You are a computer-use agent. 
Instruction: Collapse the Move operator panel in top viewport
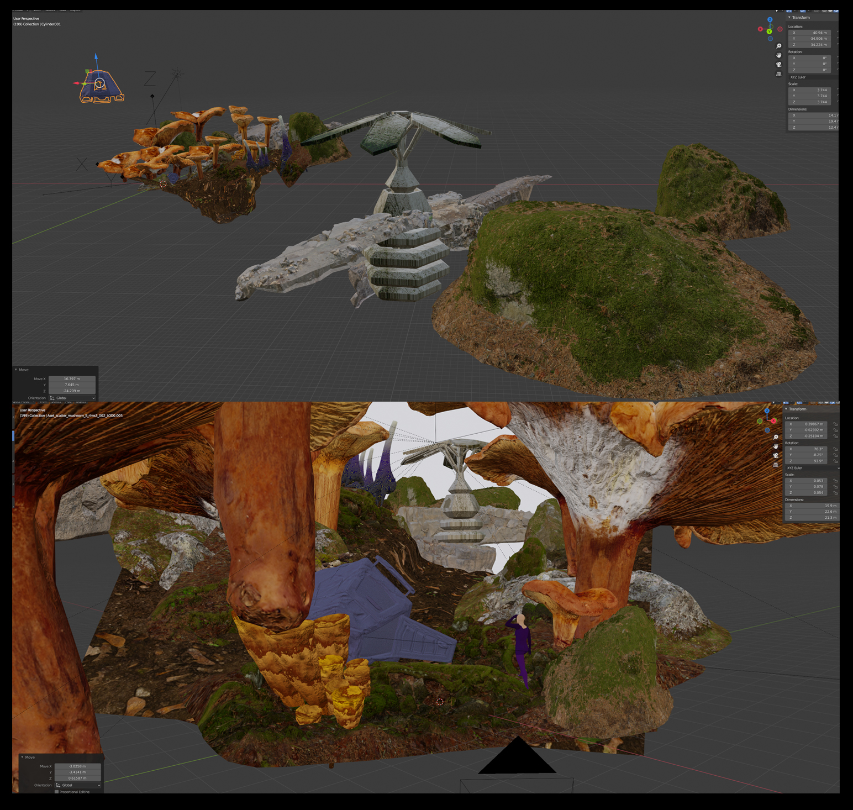[16, 370]
